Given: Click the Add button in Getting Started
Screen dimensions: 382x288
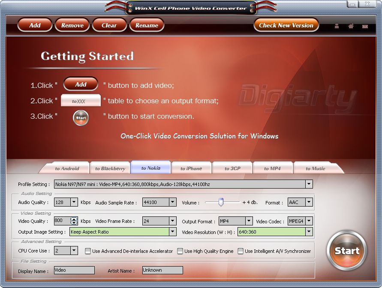Looking at the screenshot, I should 81,84.
